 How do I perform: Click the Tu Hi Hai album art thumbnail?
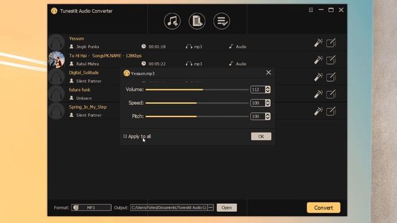pyautogui.click(x=56, y=59)
